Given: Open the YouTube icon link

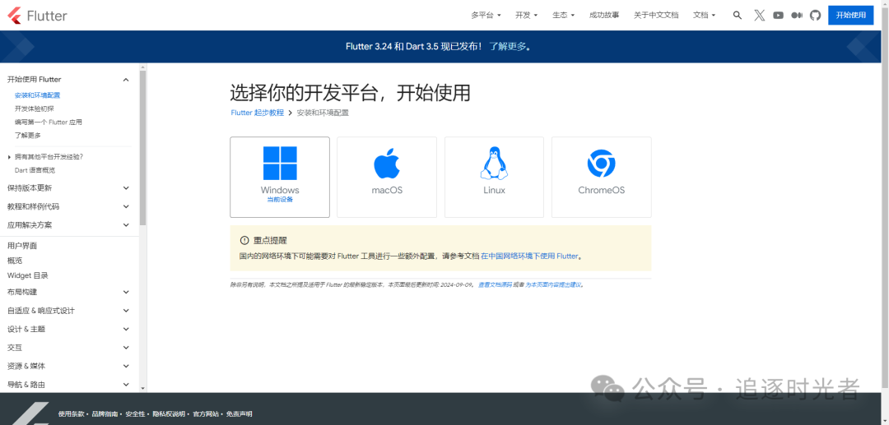Looking at the screenshot, I should 778,16.
